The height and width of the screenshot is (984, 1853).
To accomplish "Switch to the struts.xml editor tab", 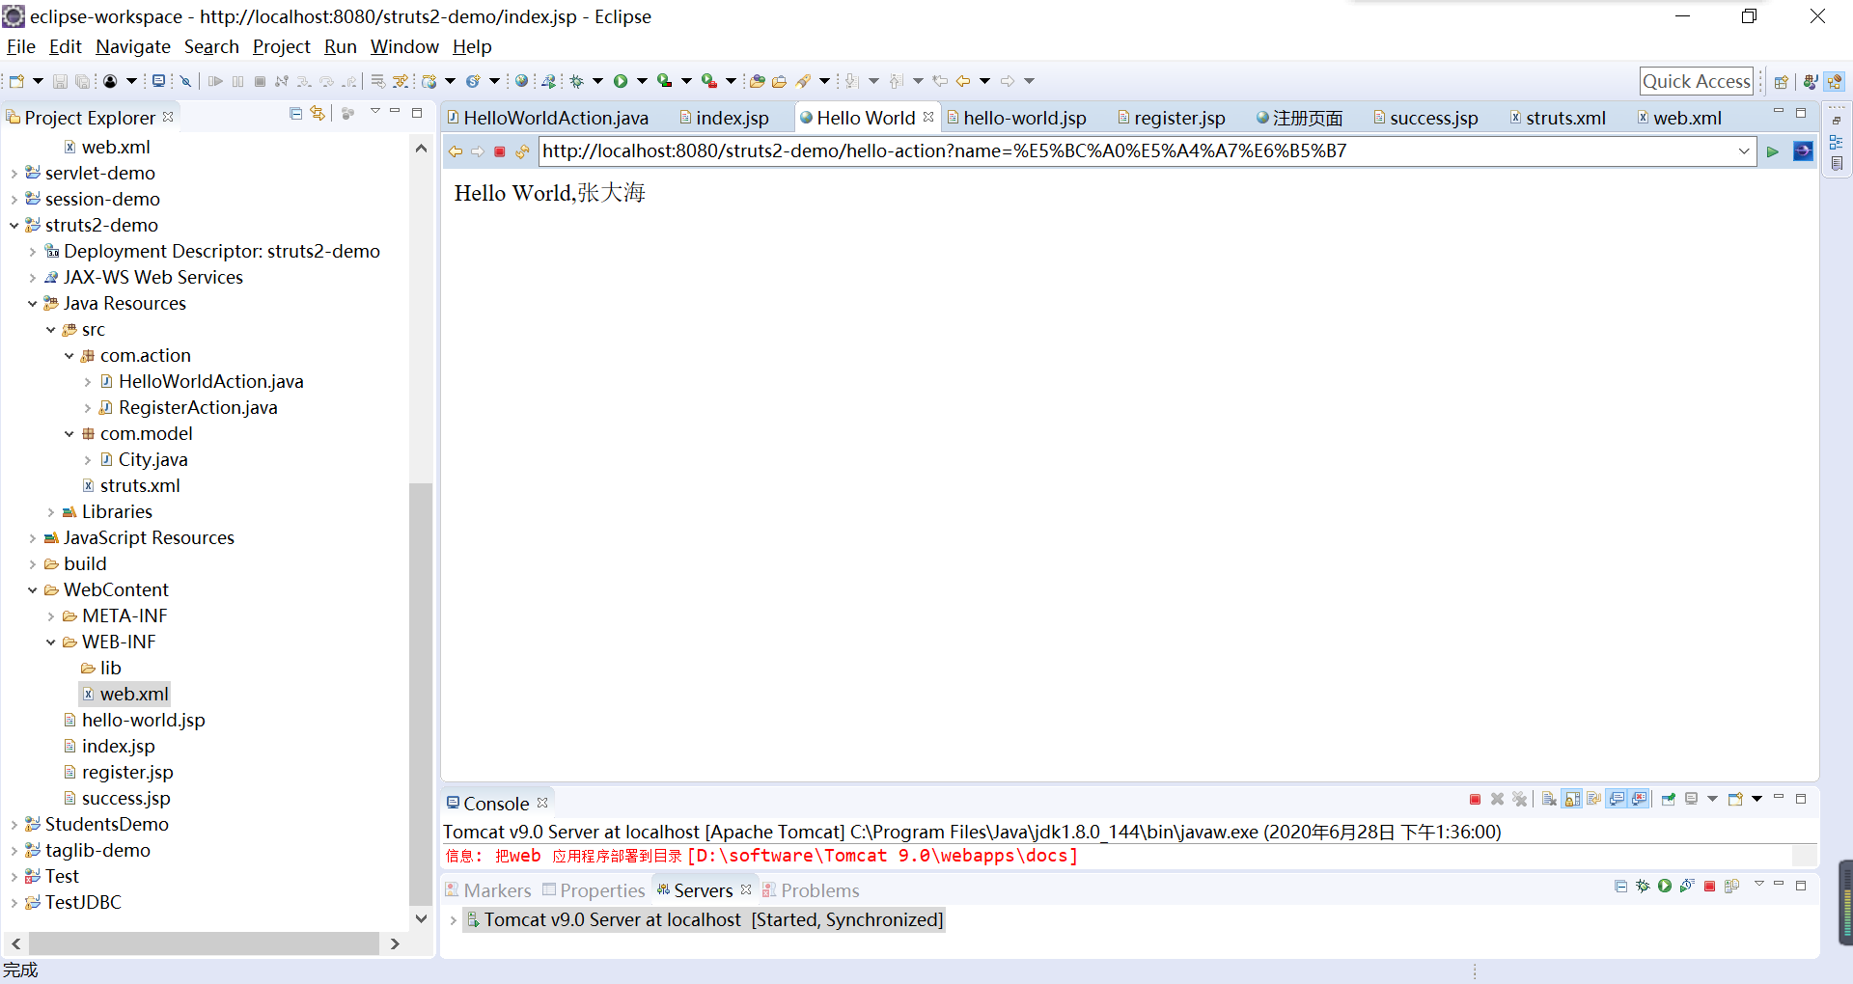I will (1565, 117).
